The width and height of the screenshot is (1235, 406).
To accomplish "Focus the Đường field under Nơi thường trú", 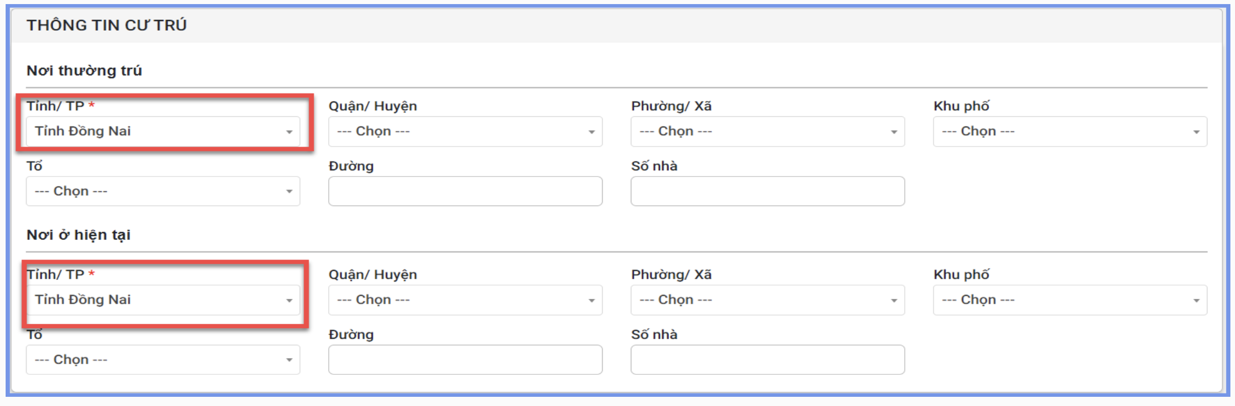I will click(465, 191).
